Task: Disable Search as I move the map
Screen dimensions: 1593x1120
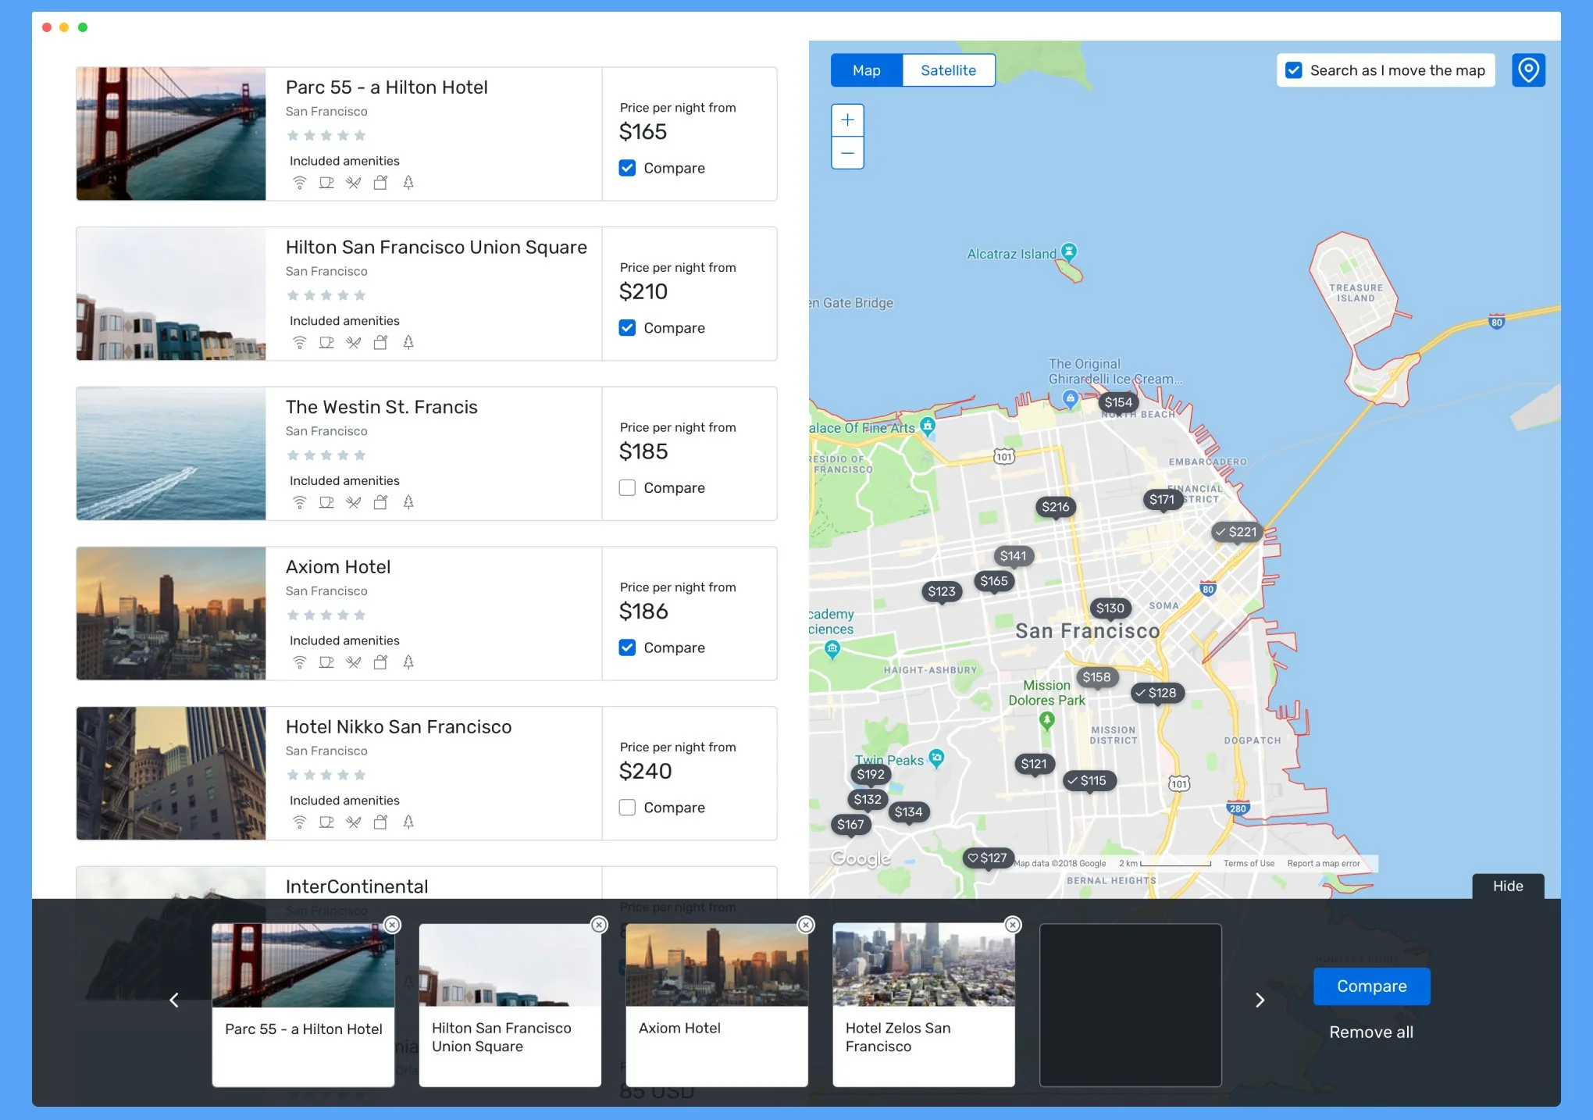Action: pos(1294,70)
